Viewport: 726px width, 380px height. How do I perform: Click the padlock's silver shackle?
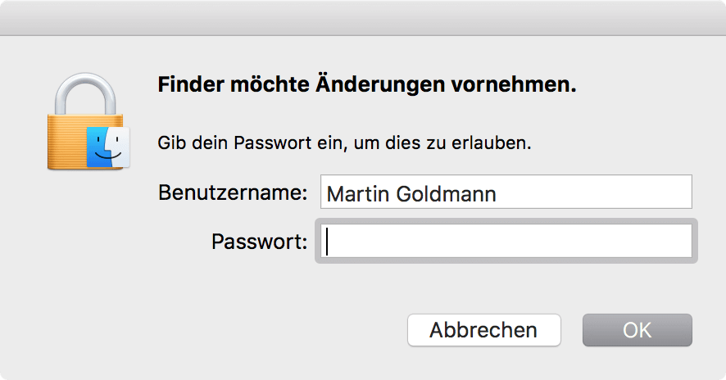click(85, 93)
